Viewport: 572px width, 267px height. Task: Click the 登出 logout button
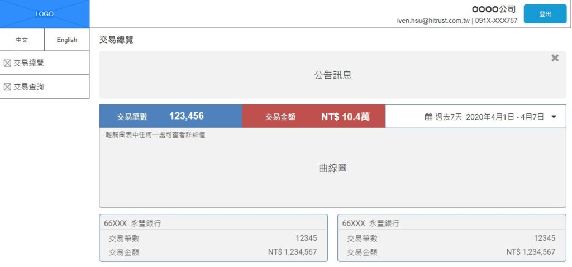(545, 15)
